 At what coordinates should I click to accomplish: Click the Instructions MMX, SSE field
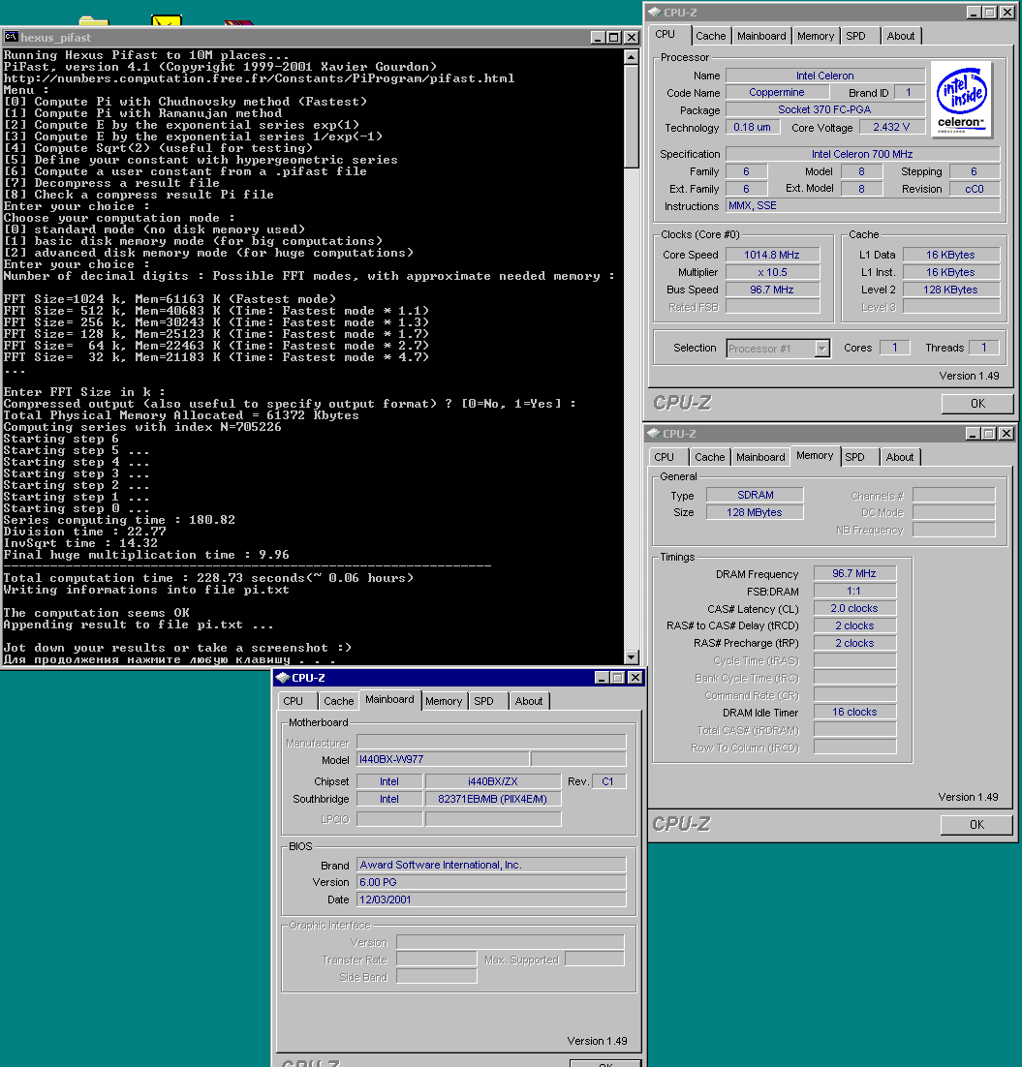[x=863, y=205]
